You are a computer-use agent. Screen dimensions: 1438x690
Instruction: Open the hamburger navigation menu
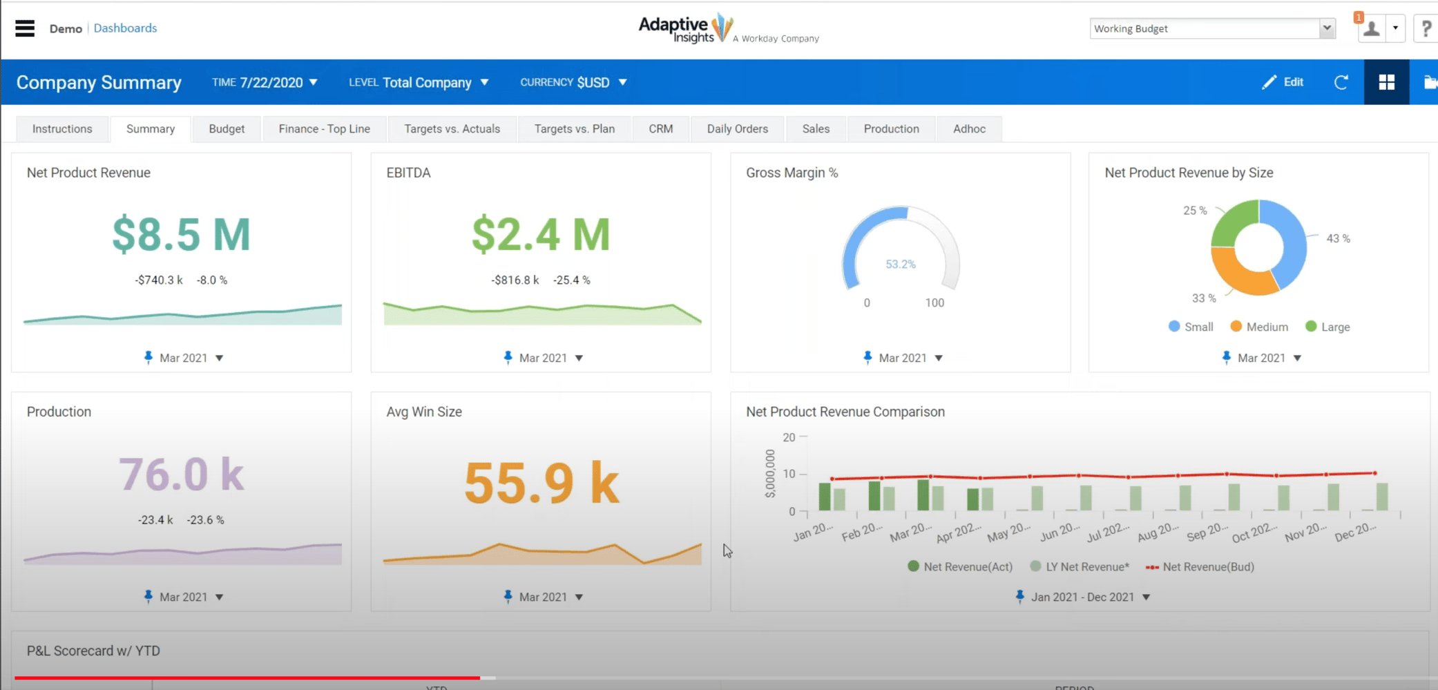click(x=24, y=28)
